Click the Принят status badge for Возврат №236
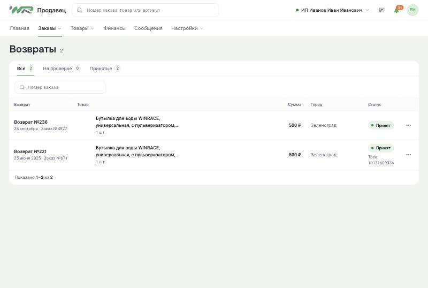The width and height of the screenshot is (428, 288). (x=381, y=125)
